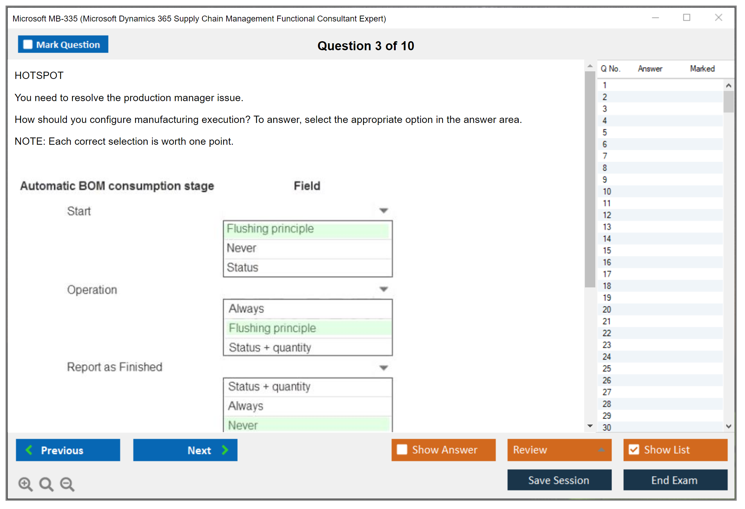Click the green right arrow on Next
This screenshot has width=745, height=509.
click(225, 450)
